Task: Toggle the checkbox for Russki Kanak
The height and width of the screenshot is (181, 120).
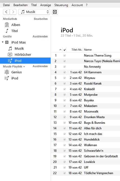Action: click(x=65, y=83)
